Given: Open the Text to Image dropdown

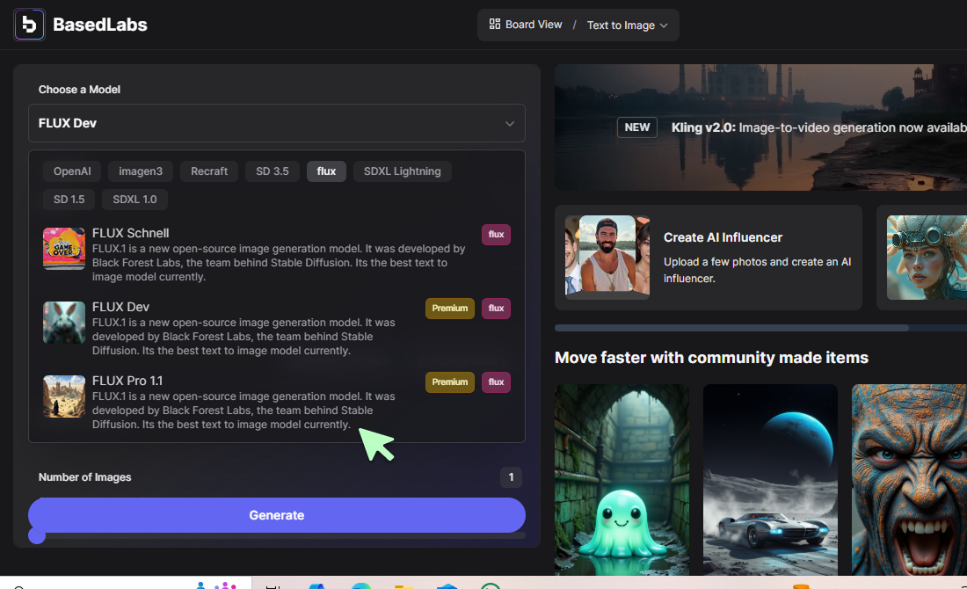Looking at the screenshot, I should click(x=627, y=25).
